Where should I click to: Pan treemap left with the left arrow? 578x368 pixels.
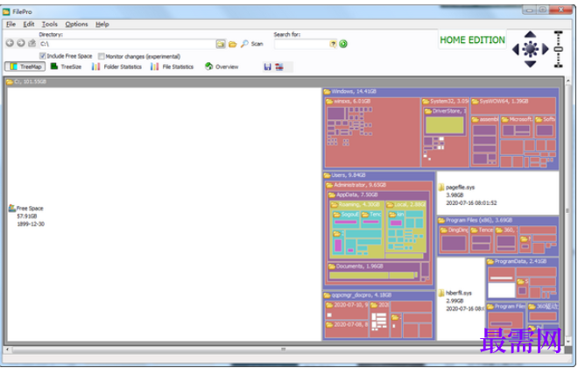click(516, 49)
